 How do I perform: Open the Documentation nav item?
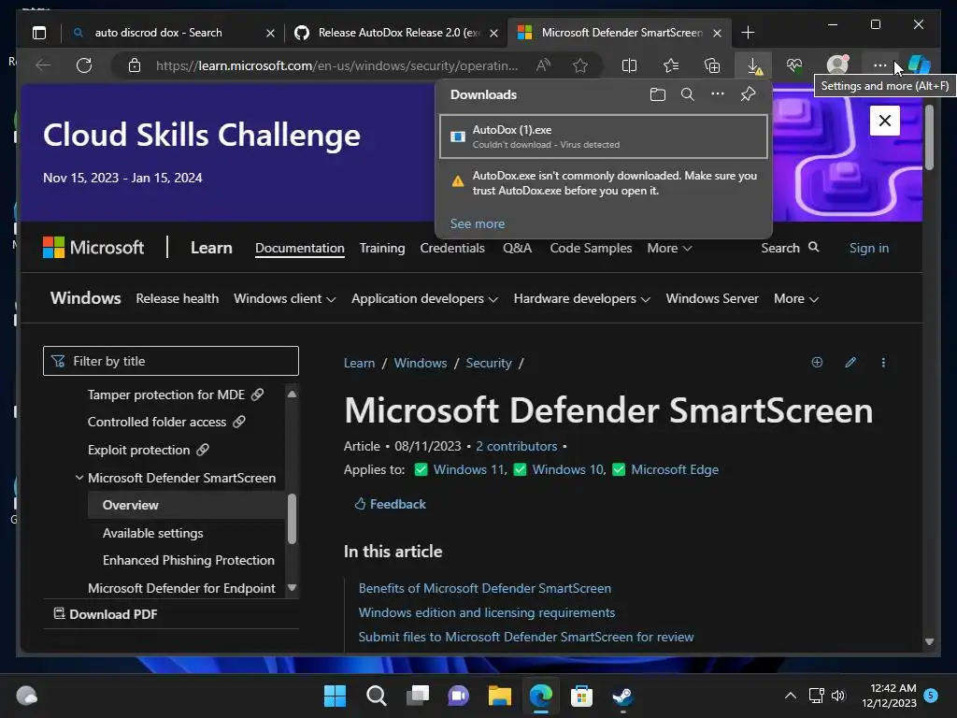point(300,248)
